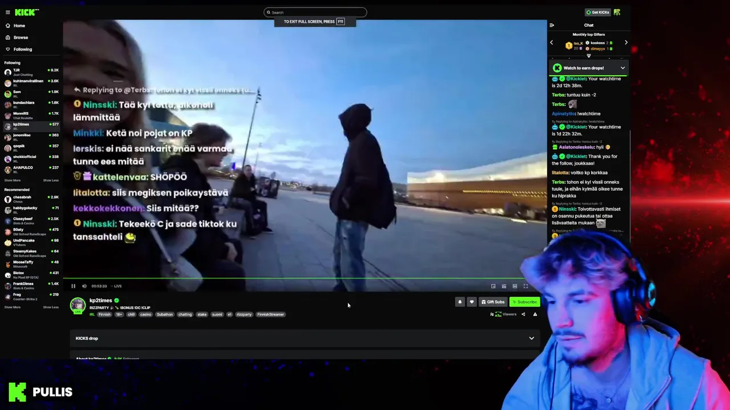Screen dimensions: 730x410
Task: Open bundachlara channel in sidebar
Action: click(x=31, y=105)
